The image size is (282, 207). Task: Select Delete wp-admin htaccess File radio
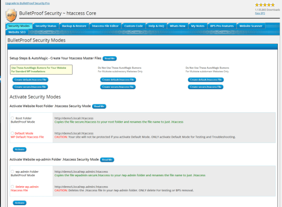[x=12, y=187]
